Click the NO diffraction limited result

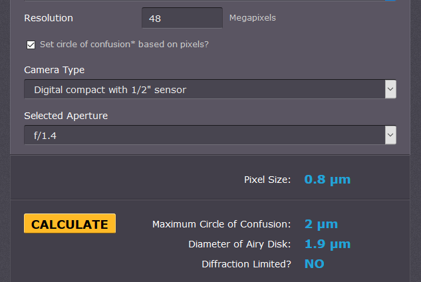[x=315, y=264]
